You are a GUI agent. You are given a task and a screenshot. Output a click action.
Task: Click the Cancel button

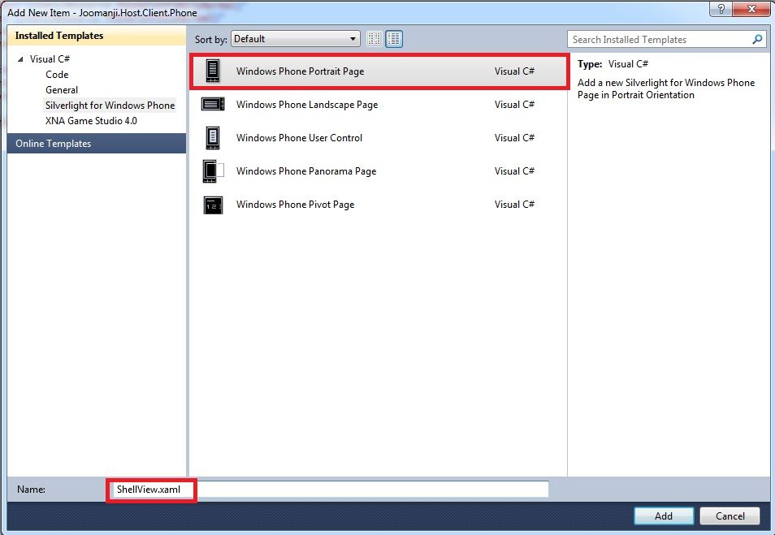[x=730, y=516]
